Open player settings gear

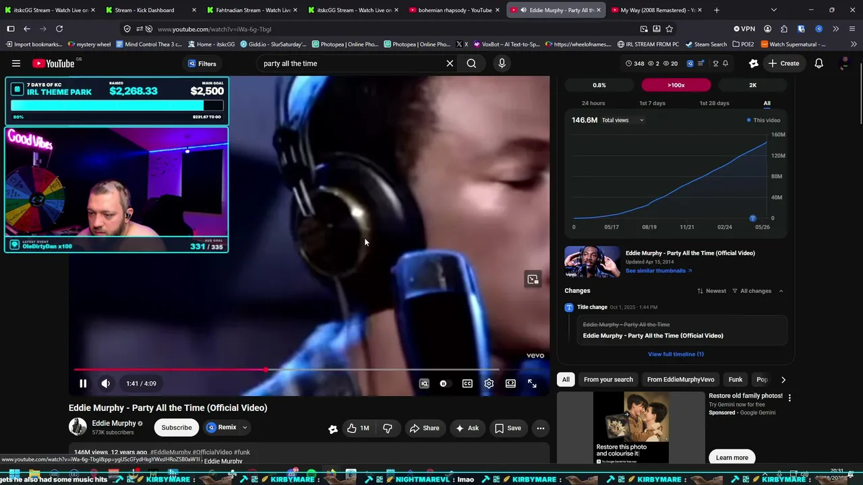pos(489,383)
